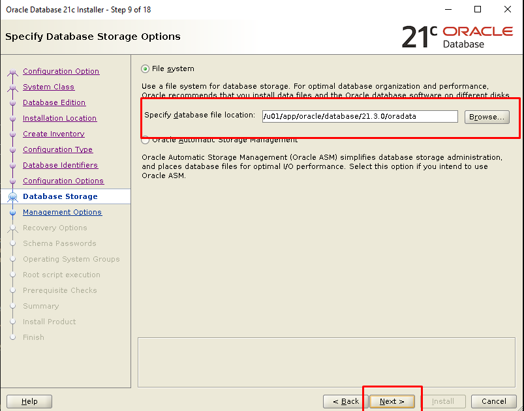Select the File system radio button

(x=145, y=69)
